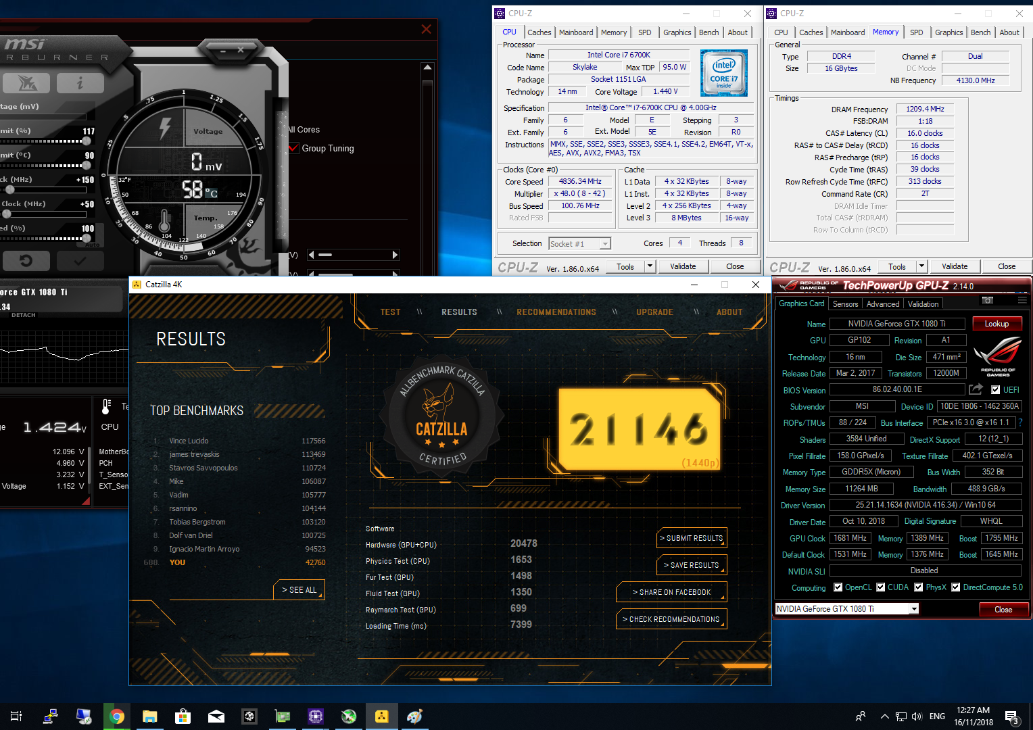The width and height of the screenshot is (1033, 730).
Task: Open the Action Center notifications icon
Action: point(1012,716)
